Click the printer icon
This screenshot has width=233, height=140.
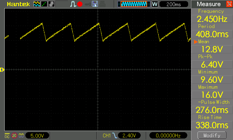(102, 4)
